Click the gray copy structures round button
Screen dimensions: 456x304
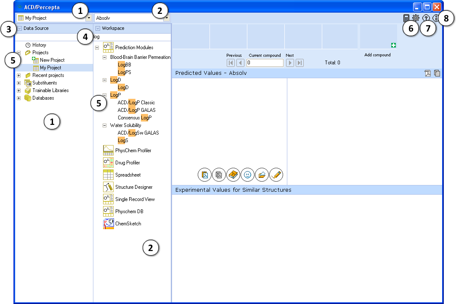(219, 174)
